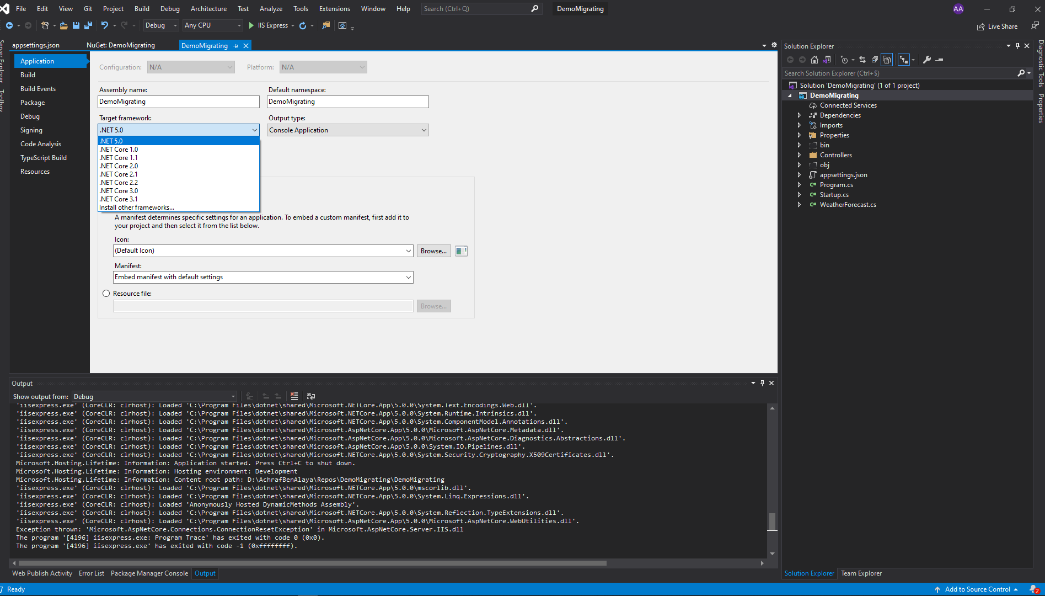The width and height of the screenshot is (1045, 596).
Task: Open the Signing properties page
Action: click(x=31, y=130)
